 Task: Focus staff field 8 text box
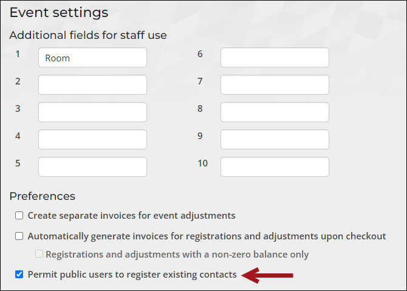click(275, 112)
